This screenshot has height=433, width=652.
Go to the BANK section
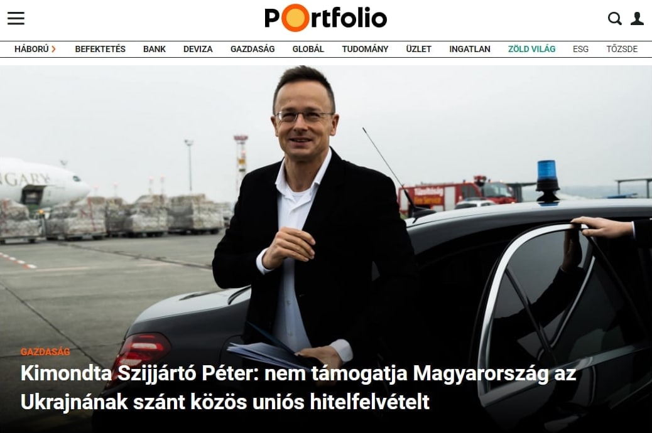pos(155,49)
